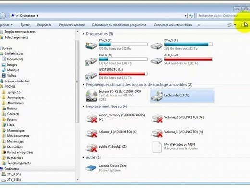Screen dimensions: 250x188
Task: Click the Groupe résidentiel icon in sidebar
Action: click(x=2, y=81)
